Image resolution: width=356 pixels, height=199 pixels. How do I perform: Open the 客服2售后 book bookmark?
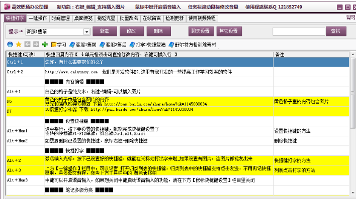pos(113,45)
